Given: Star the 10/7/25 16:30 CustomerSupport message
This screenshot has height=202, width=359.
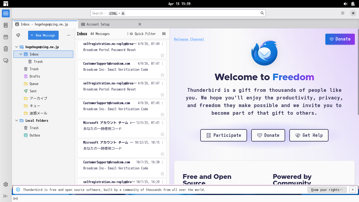Looking at the screenshot, I should tap(162, 174).
